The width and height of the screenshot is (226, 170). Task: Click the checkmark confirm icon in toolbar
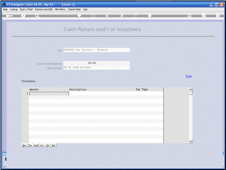[x=204, y=16]
